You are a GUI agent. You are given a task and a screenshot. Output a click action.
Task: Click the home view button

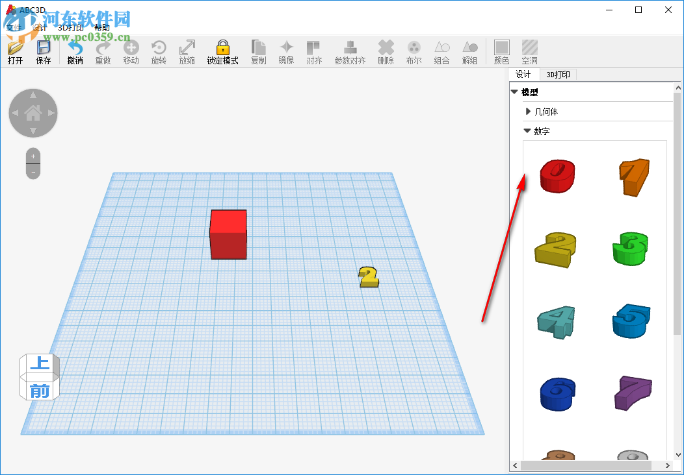coord(33,113)
